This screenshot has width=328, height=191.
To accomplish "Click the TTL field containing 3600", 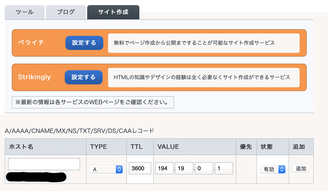I will coord(140,168).
